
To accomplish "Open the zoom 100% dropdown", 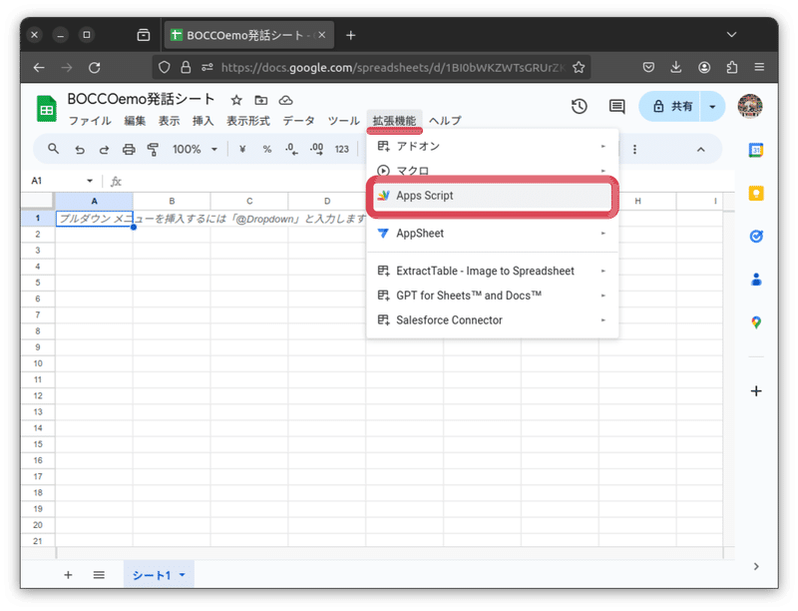I will (195, 149).
